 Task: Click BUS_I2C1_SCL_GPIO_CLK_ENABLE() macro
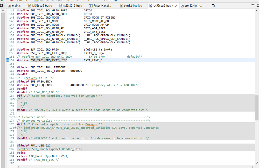coord(55,39)
